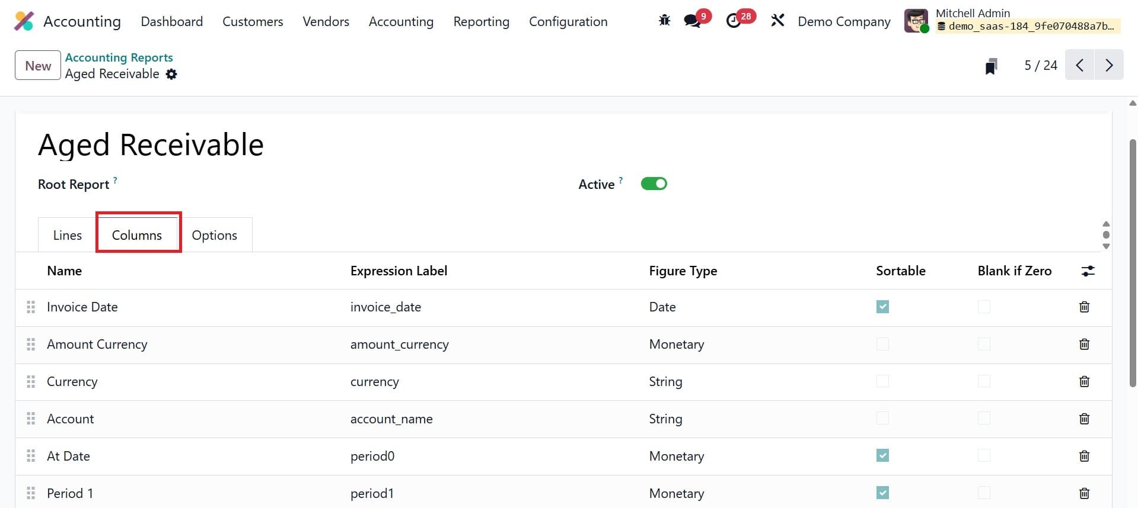Open the Customers menu
The width and height of the screenshot is (1138, 508).
tap(253, 21)
